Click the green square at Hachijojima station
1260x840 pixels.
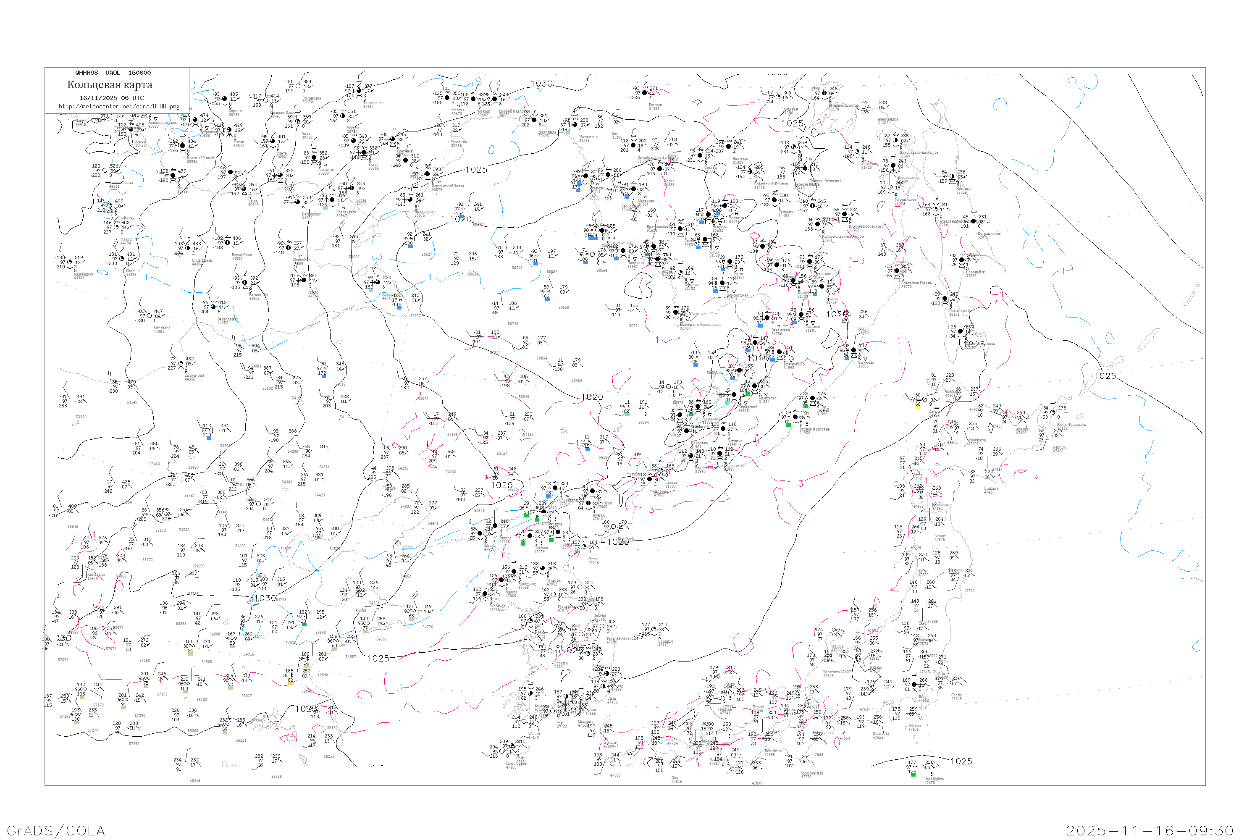(x=913, y=774)
